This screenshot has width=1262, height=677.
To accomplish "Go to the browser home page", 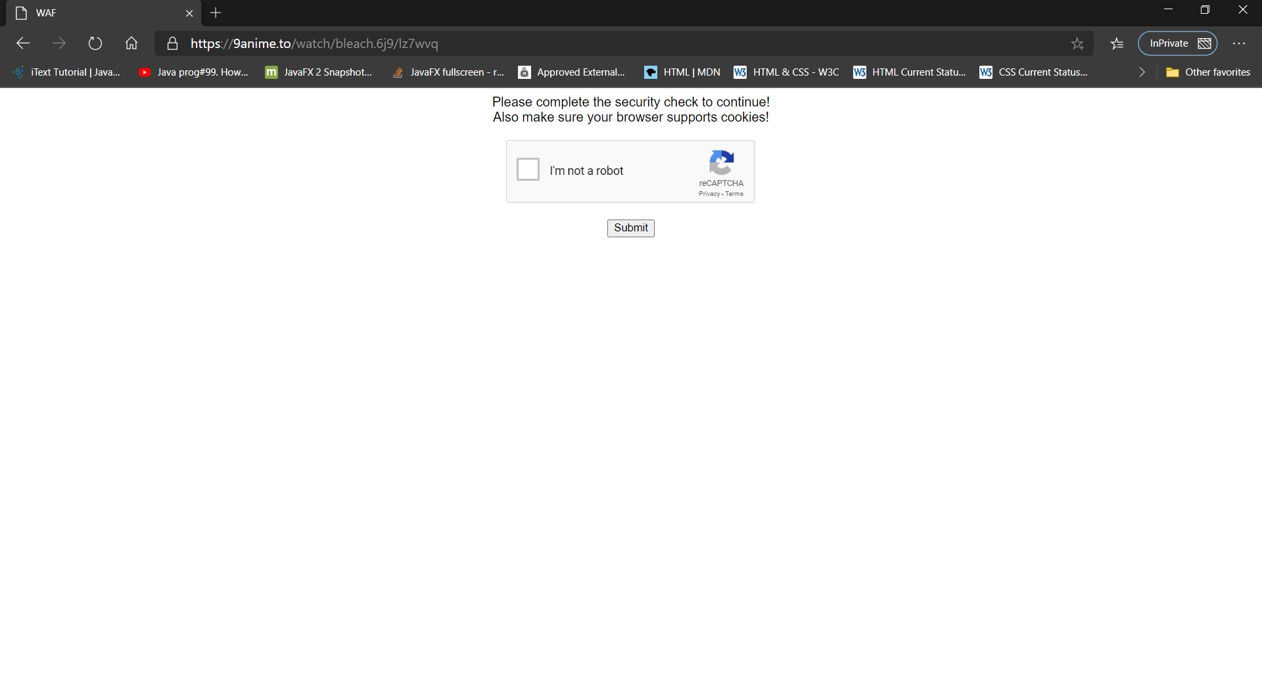I will point(131,43).
